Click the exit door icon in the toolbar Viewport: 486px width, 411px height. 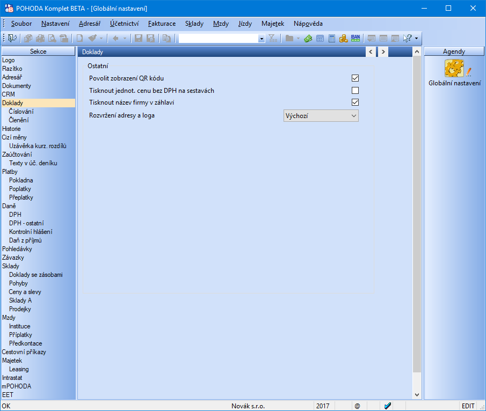[x=12, y=38]
